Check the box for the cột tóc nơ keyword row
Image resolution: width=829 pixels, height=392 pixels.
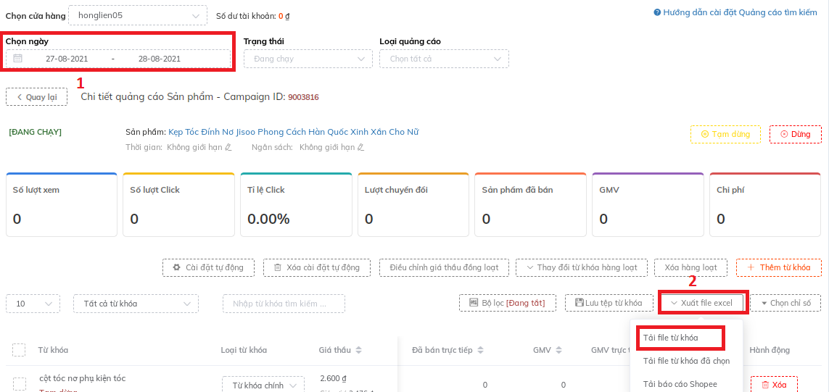coord(20,383)
